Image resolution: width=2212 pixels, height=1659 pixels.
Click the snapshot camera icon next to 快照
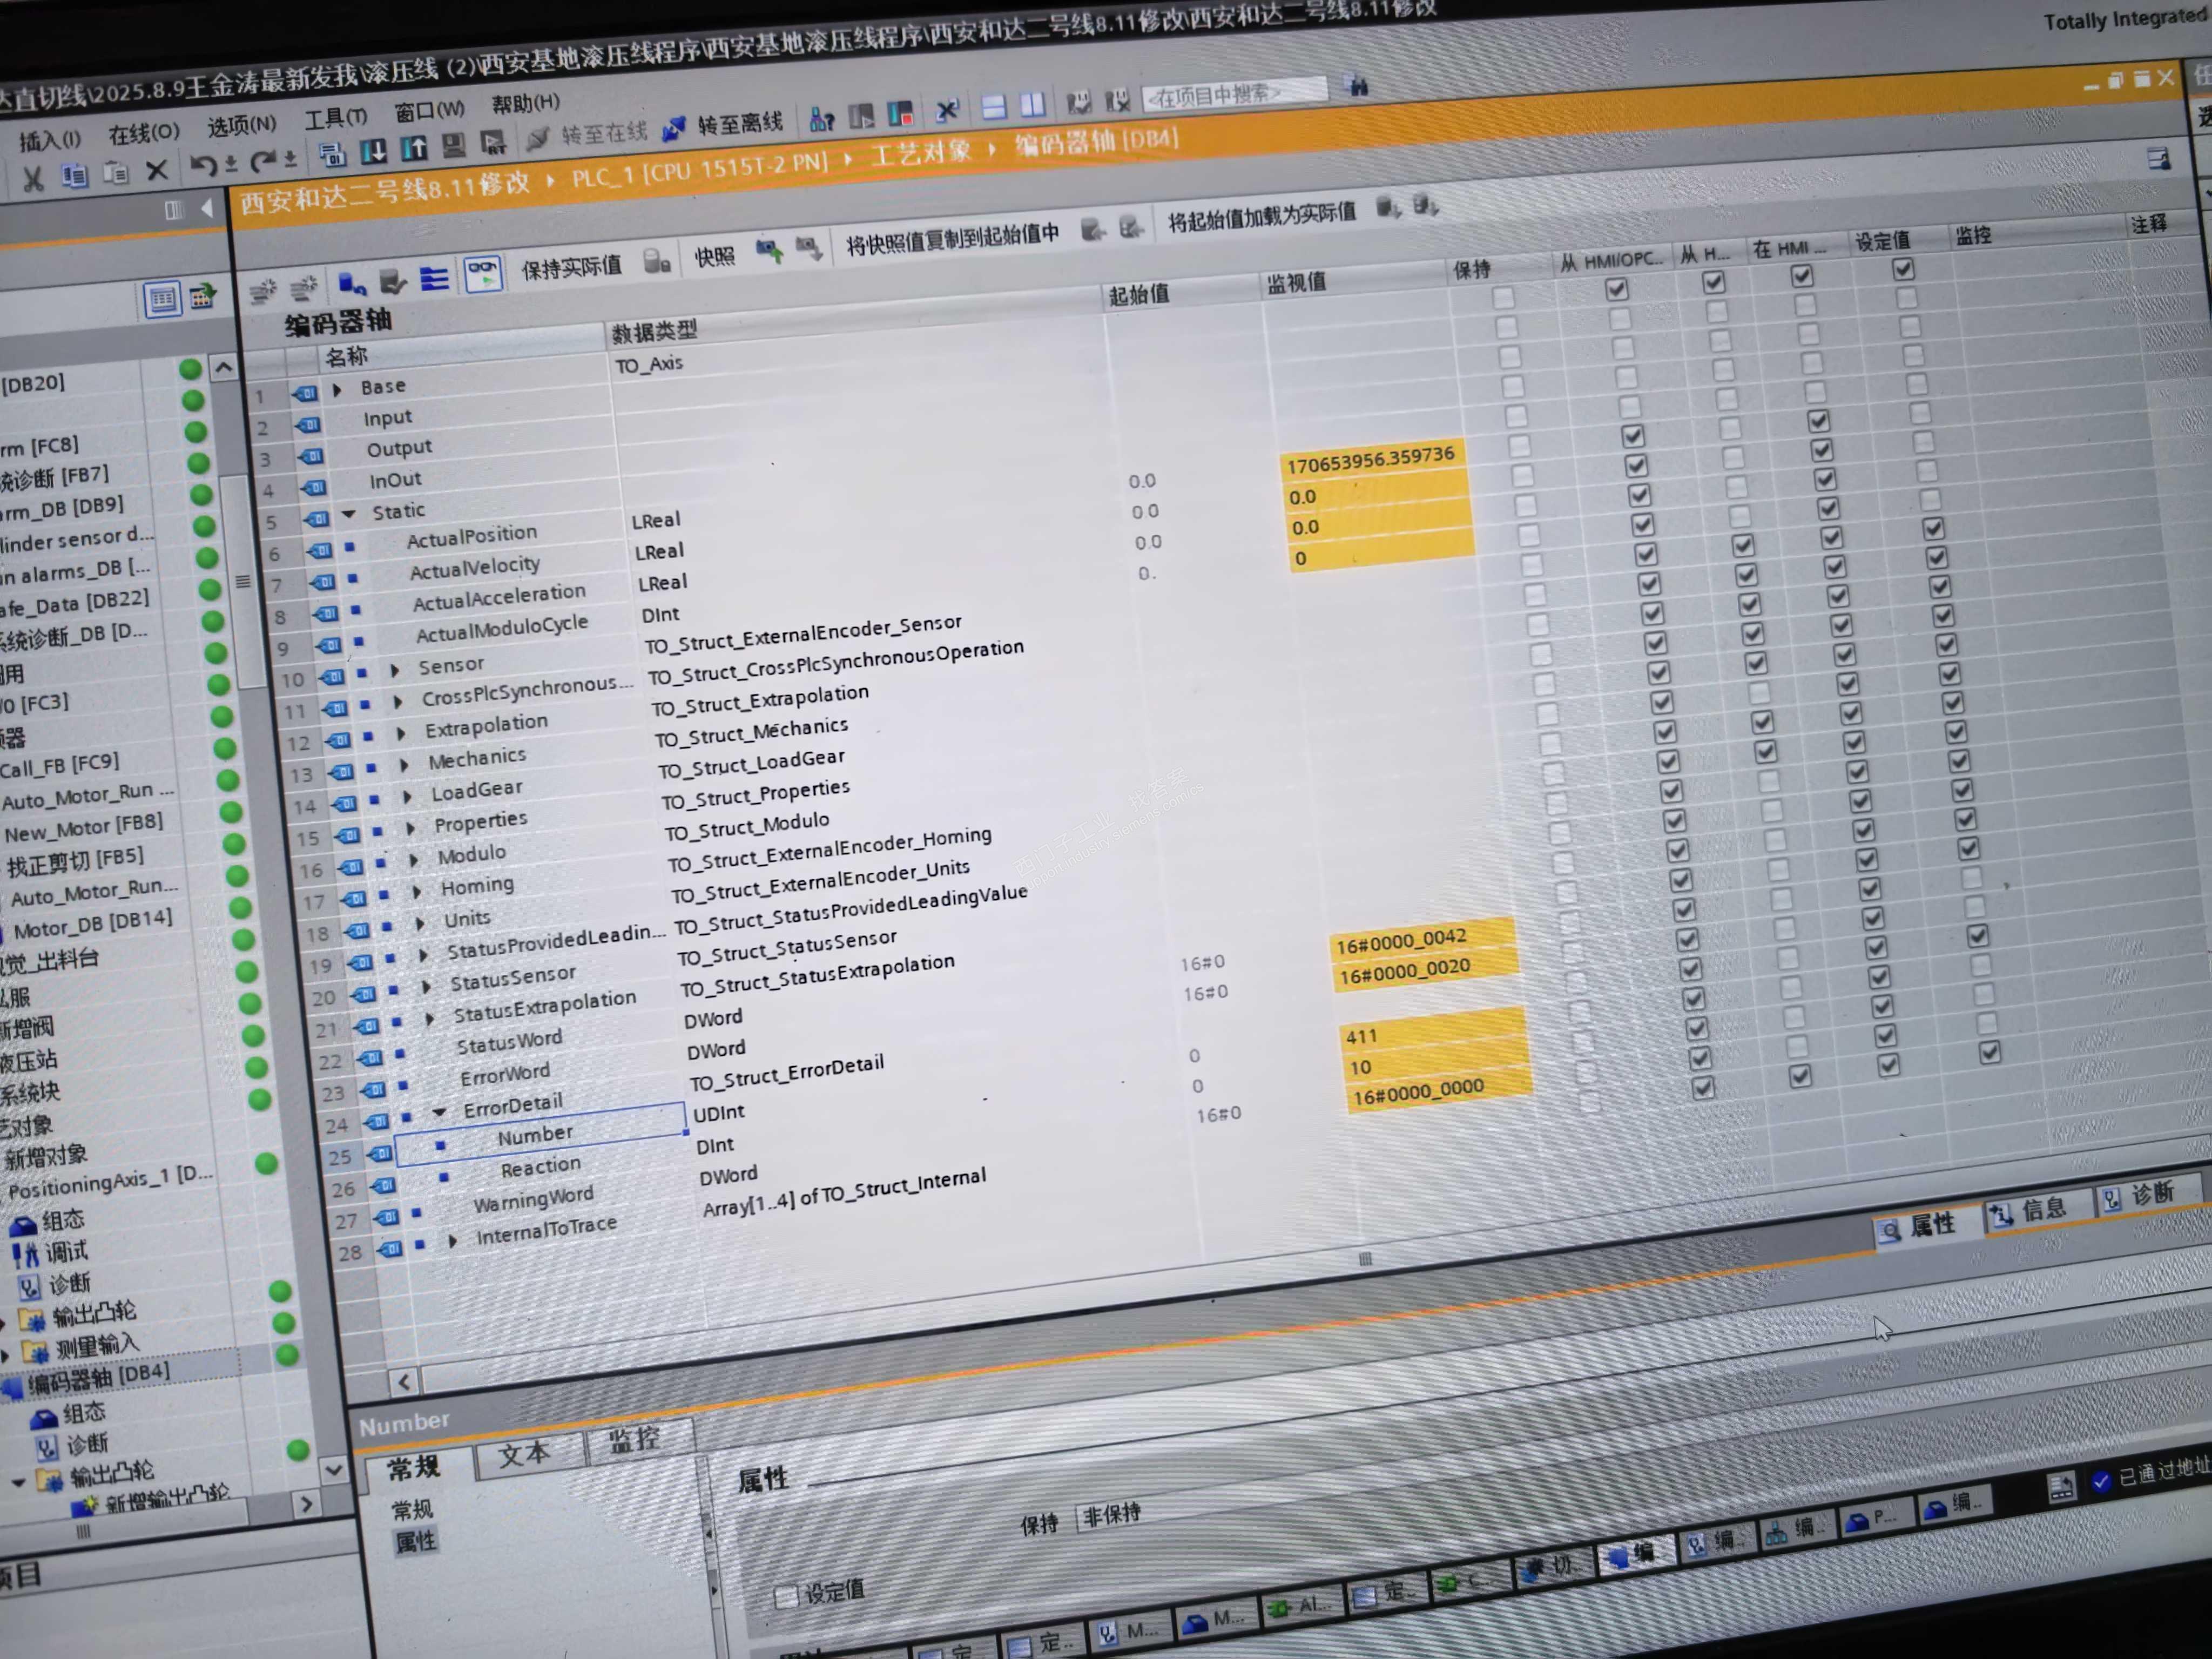tap(769, 249)
